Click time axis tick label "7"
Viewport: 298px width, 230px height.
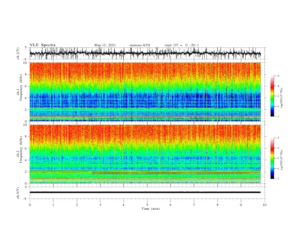tap(194, 205)
